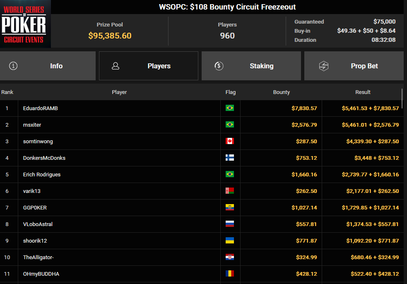The width and height of the screenshot is (407, 284).
Task: Click bounty amount $7,830.57 in rank 1 row
Action: [x=304, y=108]
